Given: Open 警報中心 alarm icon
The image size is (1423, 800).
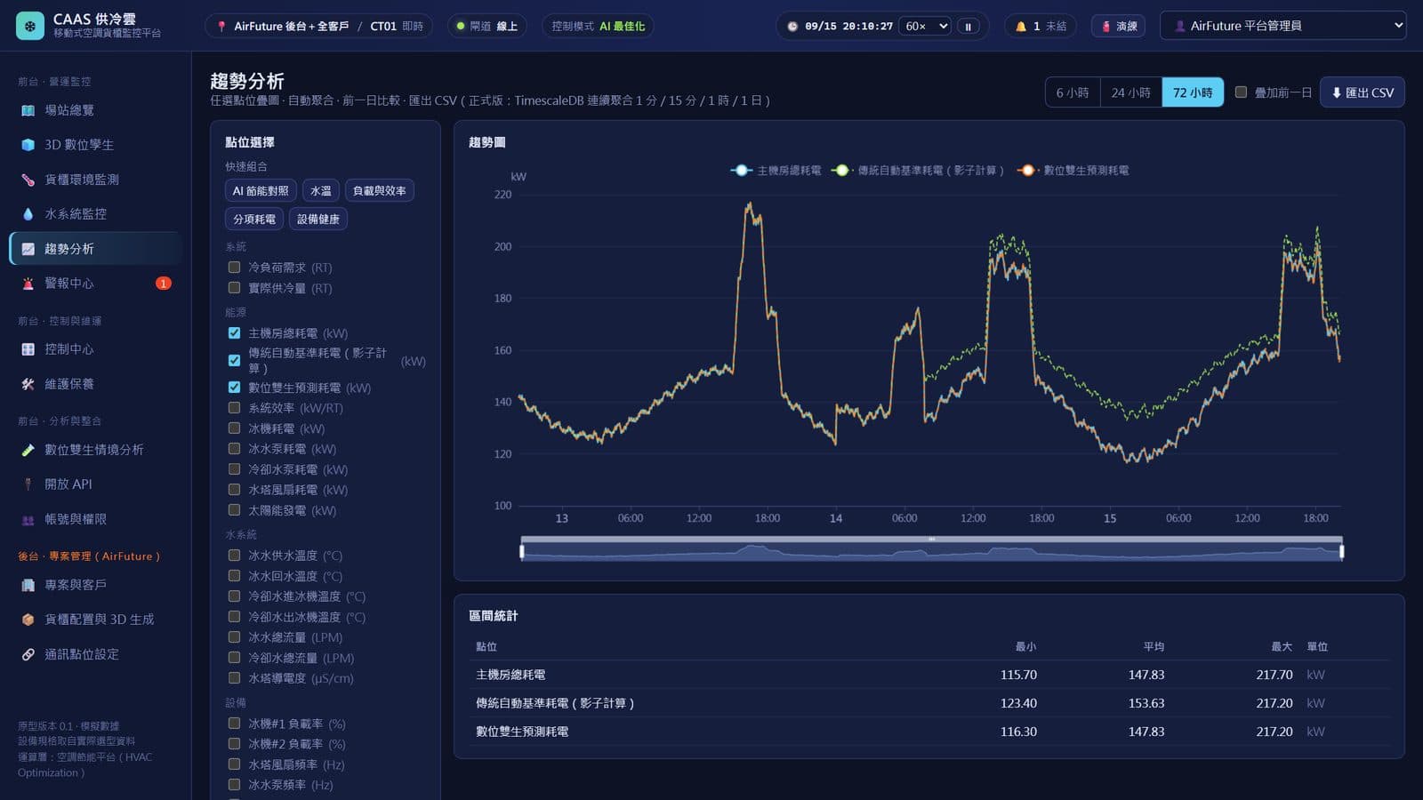Looking at the screenshot, I should [28, 284].
